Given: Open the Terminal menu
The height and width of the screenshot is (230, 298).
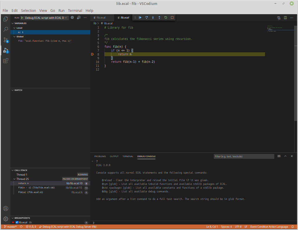Looking at the screenshot, I should [x=75, y=10].
